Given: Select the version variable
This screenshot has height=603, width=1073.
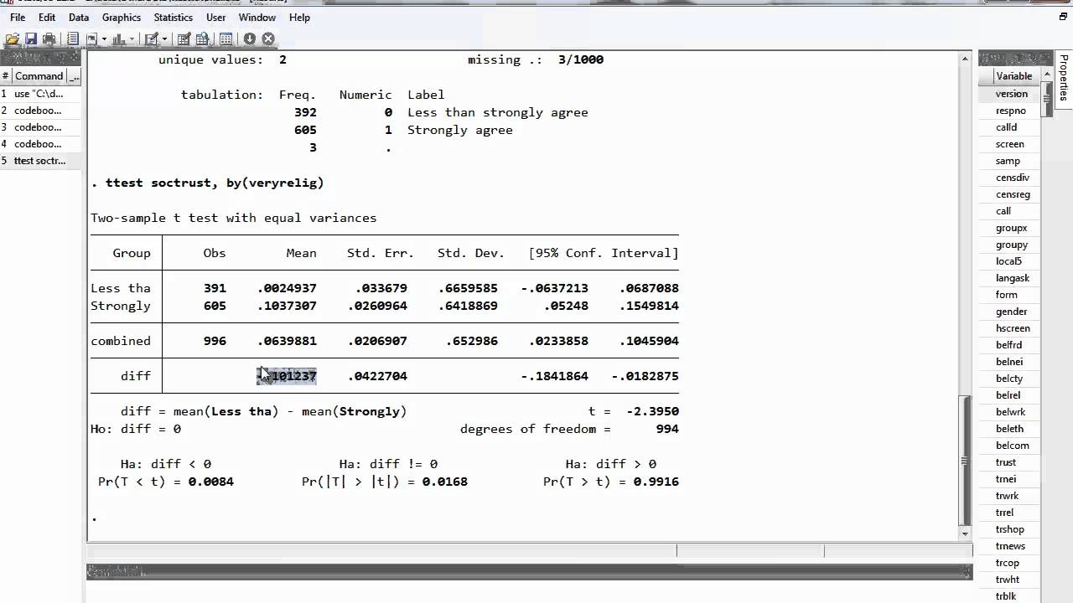Looking at the screenshot, I should click(1011, 94).
